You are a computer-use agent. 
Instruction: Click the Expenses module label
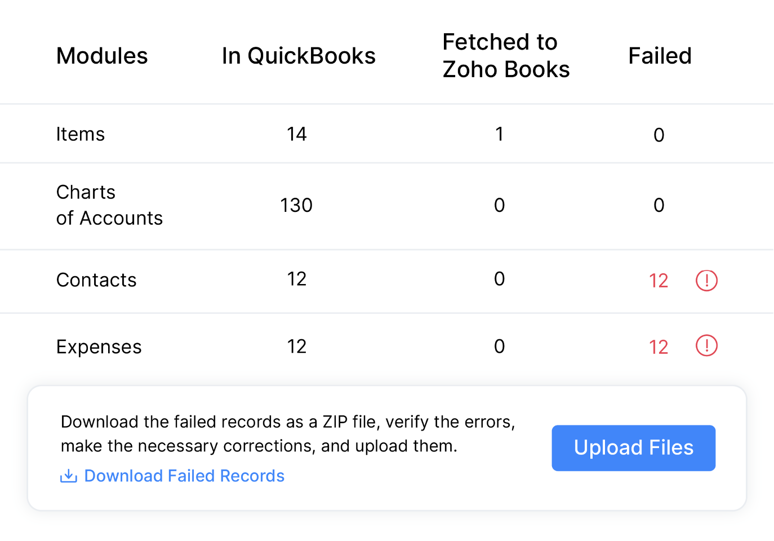99,347
